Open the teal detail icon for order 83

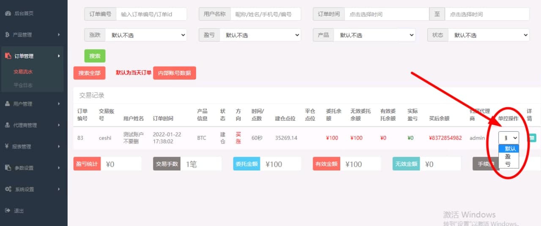tap(532, 138)
